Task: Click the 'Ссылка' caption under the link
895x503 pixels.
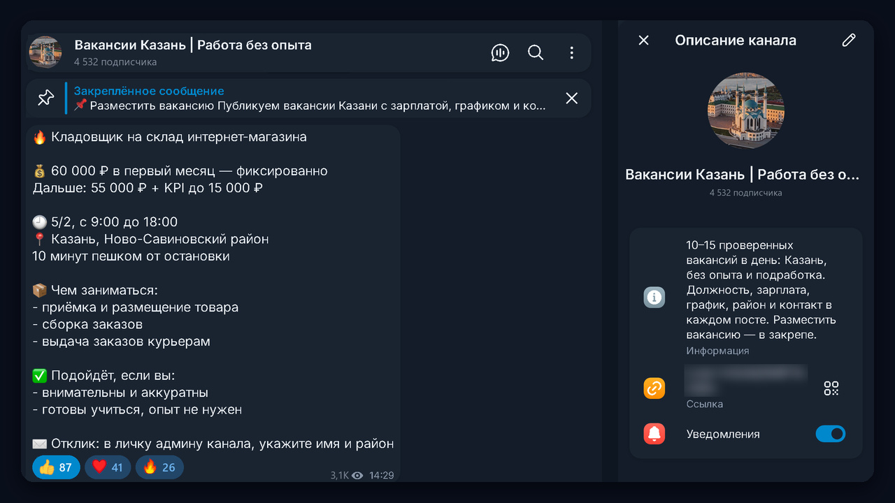Action: 705,404
